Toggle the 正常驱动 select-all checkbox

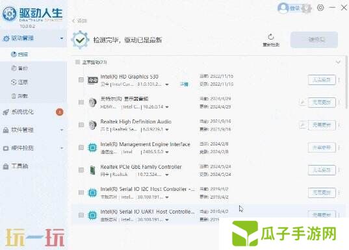pos(77,62)
